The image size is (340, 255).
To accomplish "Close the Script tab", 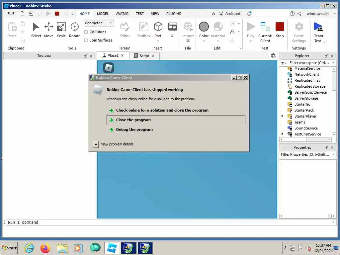I will pos(153,56).
